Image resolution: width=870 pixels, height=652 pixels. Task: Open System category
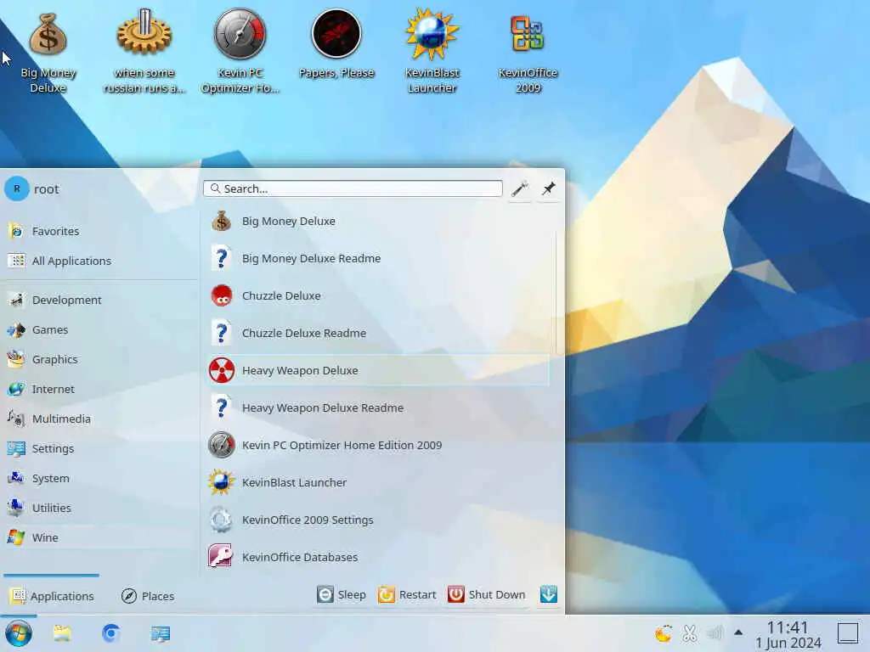(100, 479)
